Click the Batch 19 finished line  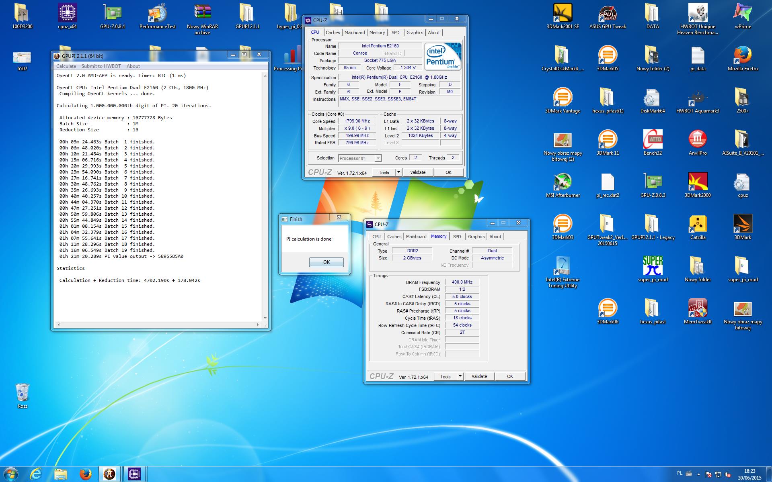point(107,250)
